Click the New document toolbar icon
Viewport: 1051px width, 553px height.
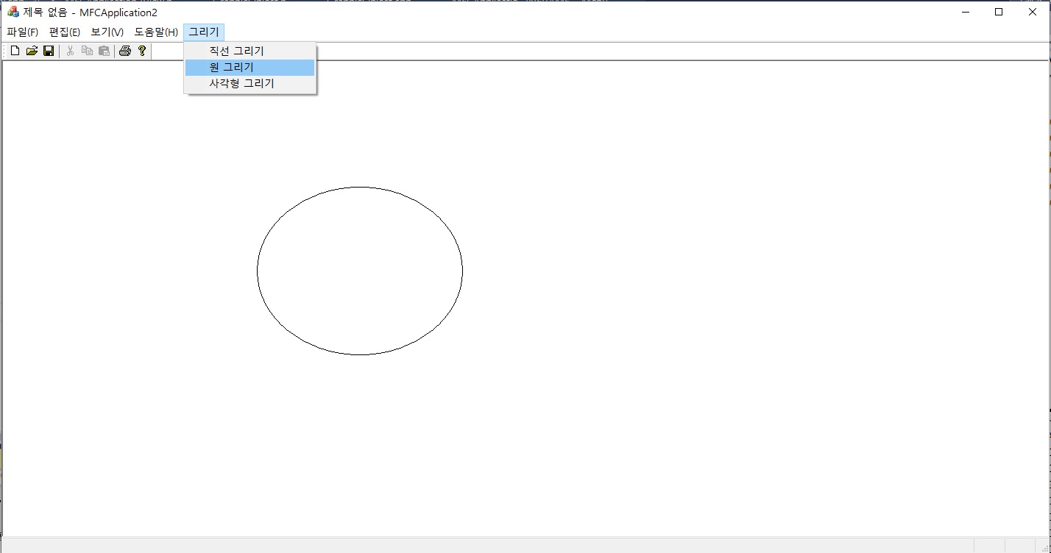pyautogui.click(x=15, y=51)
